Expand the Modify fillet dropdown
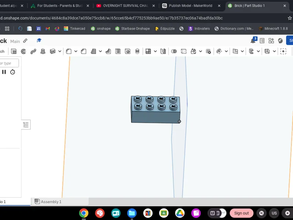293x220 pixels. coord(226,51)
